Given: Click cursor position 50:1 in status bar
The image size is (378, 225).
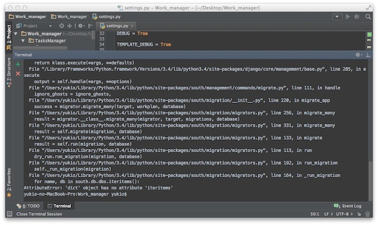Looking at the screenshot, I should [x=315, y=214].
